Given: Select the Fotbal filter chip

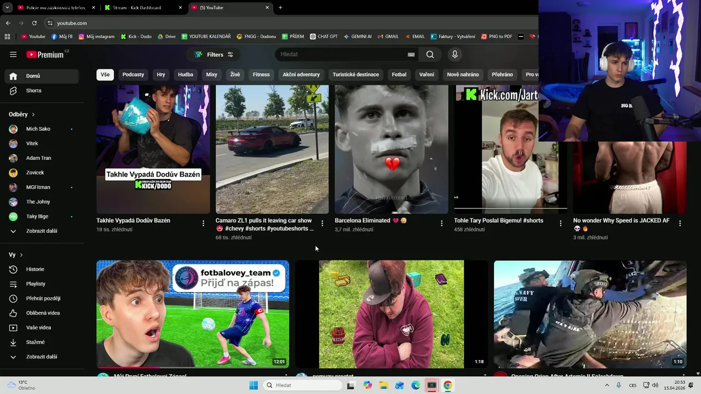Looking at the screenshot, I should point(399,74).
